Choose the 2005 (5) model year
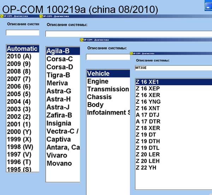The height and width of the screenshot is (195, 212). tap(19, 94)
